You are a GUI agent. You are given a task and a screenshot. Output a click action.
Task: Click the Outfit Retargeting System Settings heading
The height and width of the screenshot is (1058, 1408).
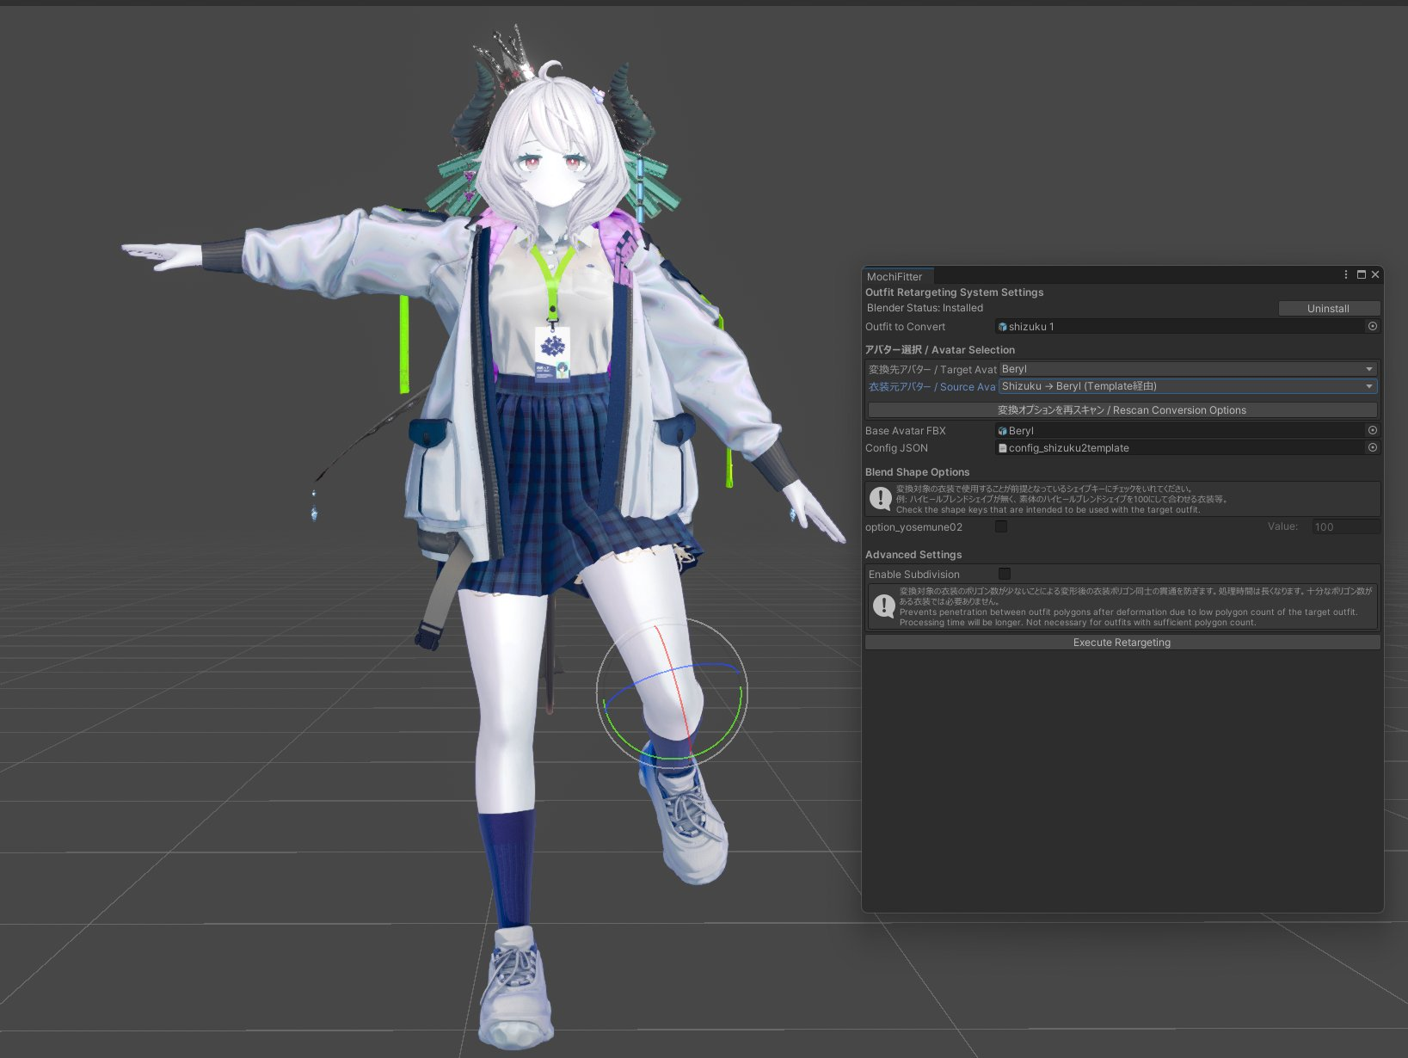(954, 292)
